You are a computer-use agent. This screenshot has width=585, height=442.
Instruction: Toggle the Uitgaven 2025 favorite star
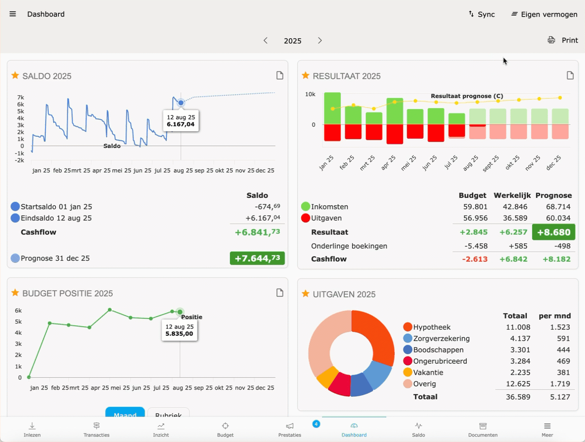(305, 294)
